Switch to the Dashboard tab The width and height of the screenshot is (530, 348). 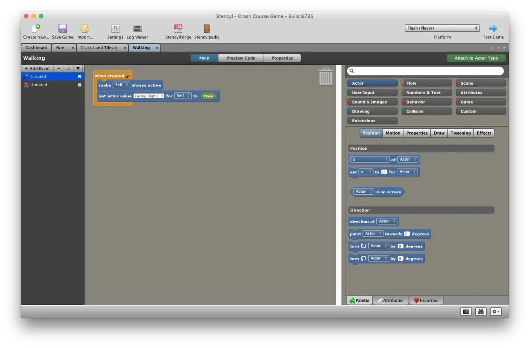tap(36, 48)
